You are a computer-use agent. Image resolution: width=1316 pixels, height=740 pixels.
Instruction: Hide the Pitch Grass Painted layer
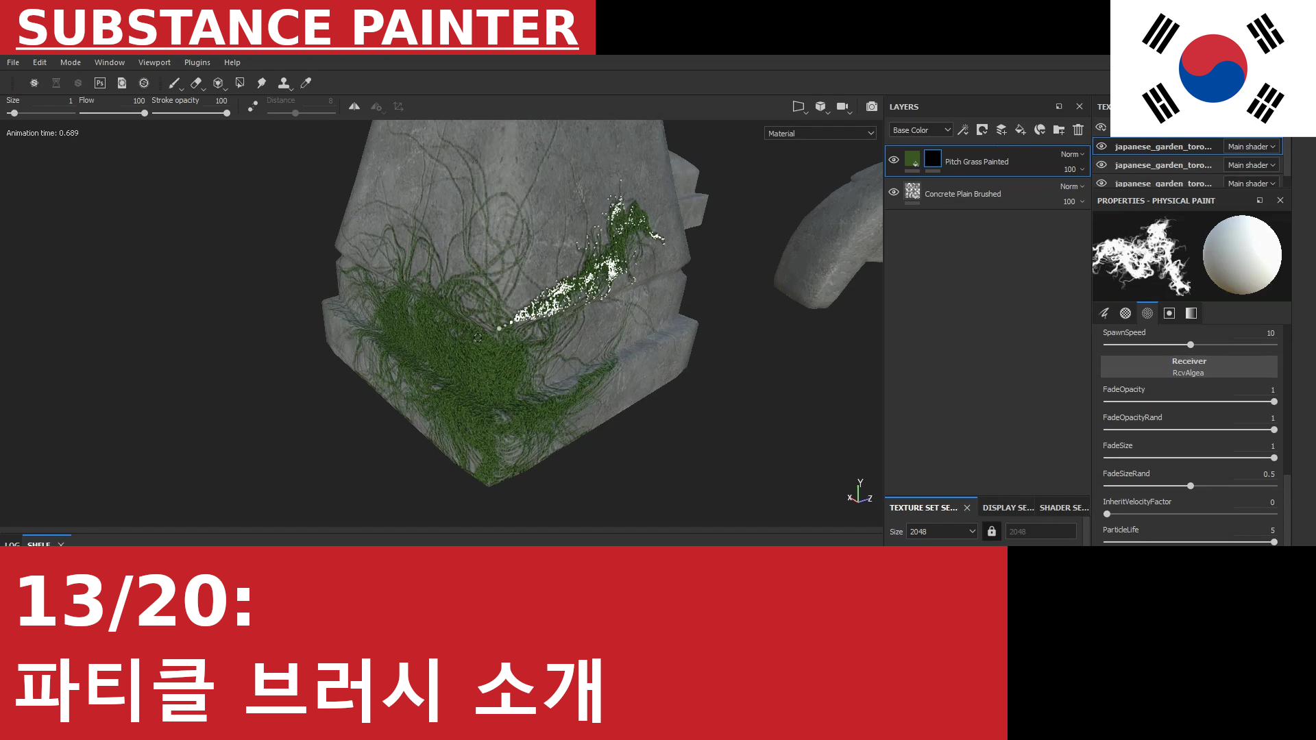(894, 160)
